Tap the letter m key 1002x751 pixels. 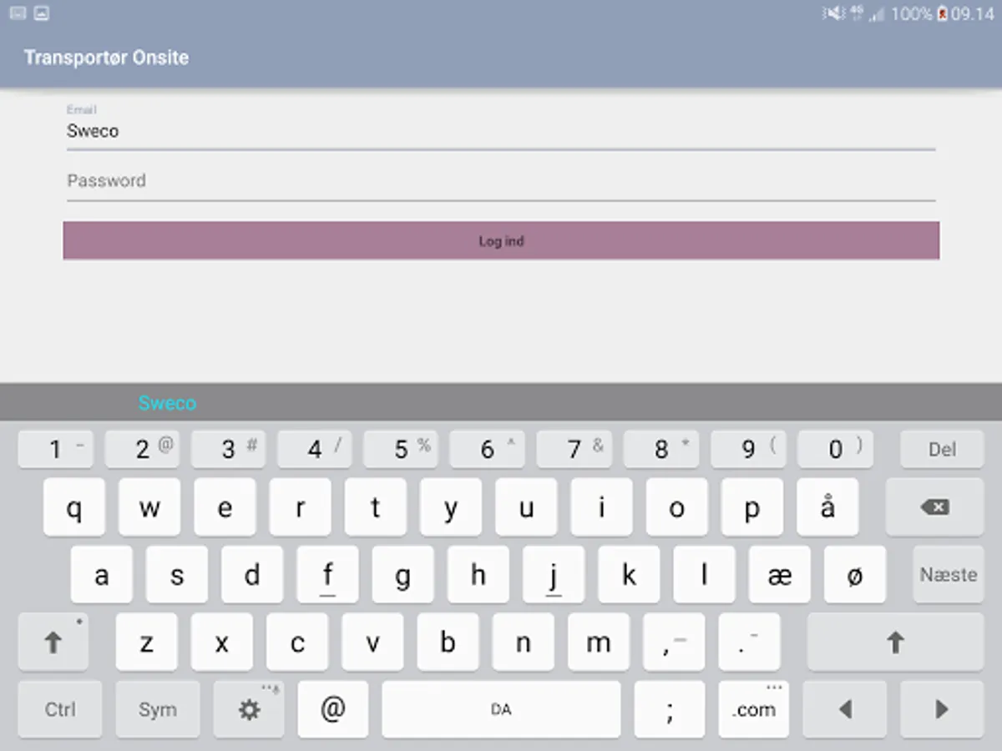599,643
